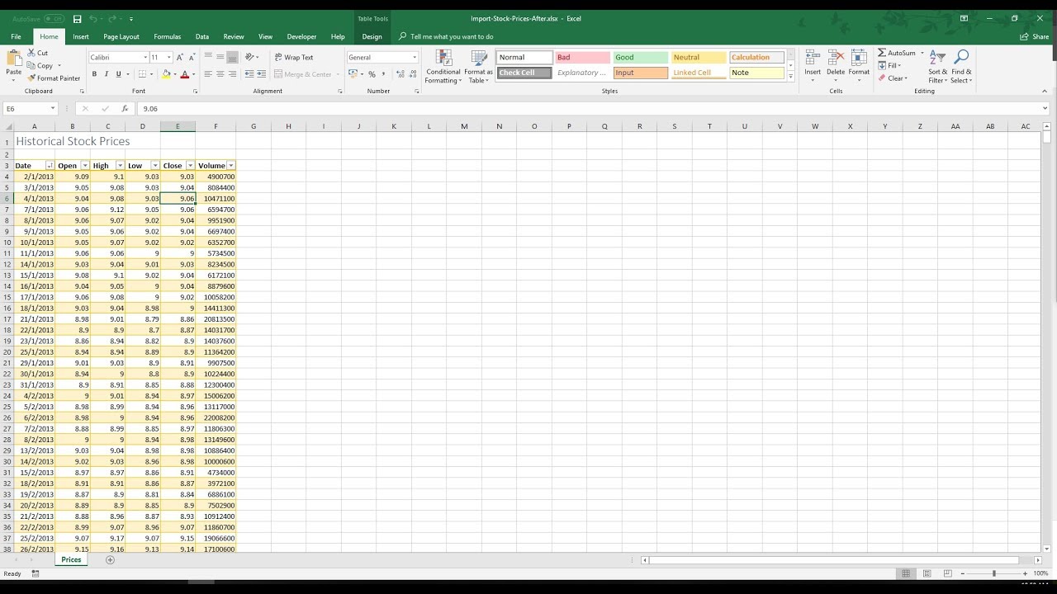Center text horizontally
Viewport: 1057px width, 594px height.
220,74
